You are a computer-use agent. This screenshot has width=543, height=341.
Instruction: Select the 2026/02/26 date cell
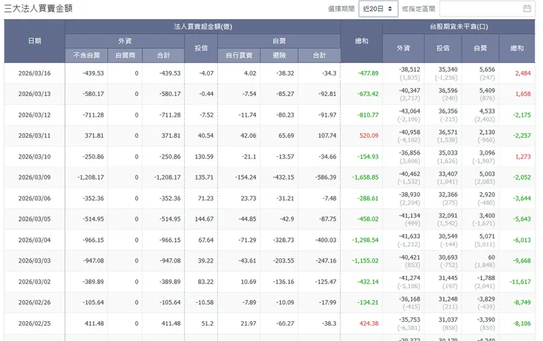[x=34, y=303]
